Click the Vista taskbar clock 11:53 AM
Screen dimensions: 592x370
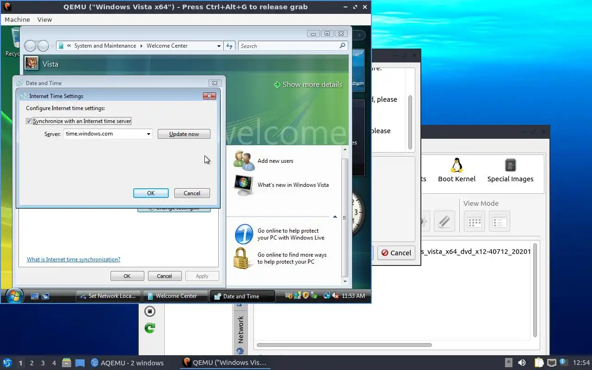[x=353, y=296]
